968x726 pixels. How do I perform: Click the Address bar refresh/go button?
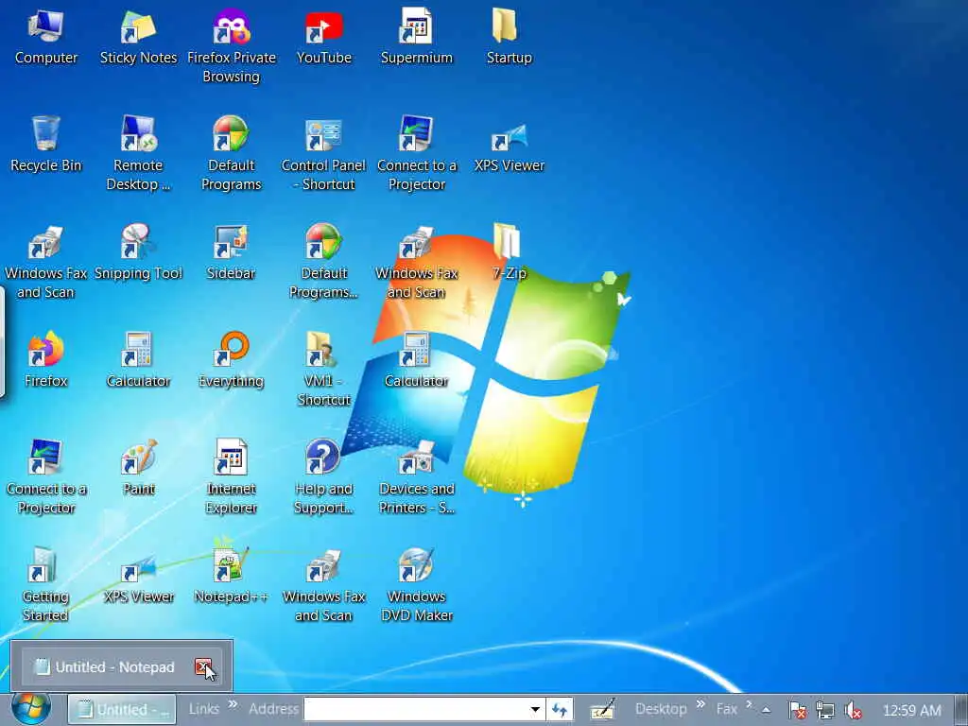coord(560,710)
